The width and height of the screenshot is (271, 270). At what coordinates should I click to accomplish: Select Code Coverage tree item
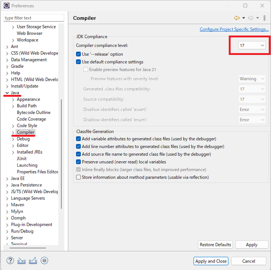32,119
